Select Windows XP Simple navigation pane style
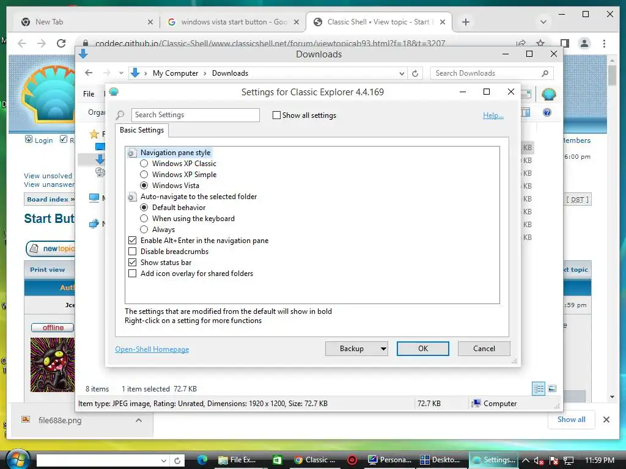626x469 pixels. click(x=144, y=174)
